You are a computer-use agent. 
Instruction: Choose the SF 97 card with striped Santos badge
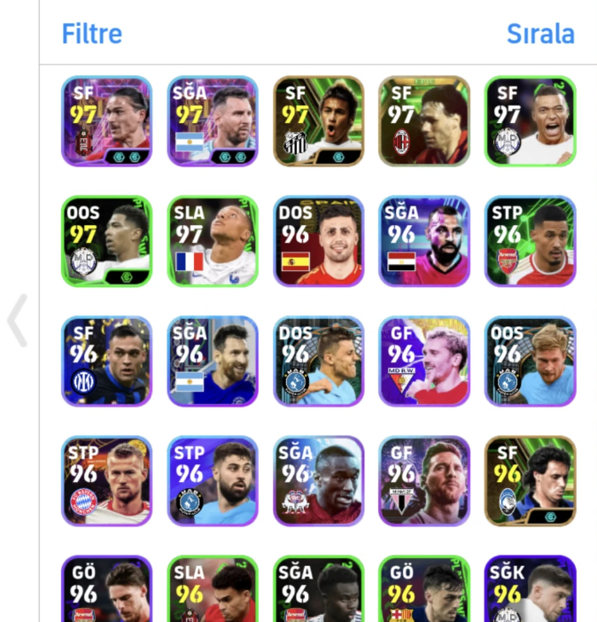pyautogui.click(x=319, y=121)
